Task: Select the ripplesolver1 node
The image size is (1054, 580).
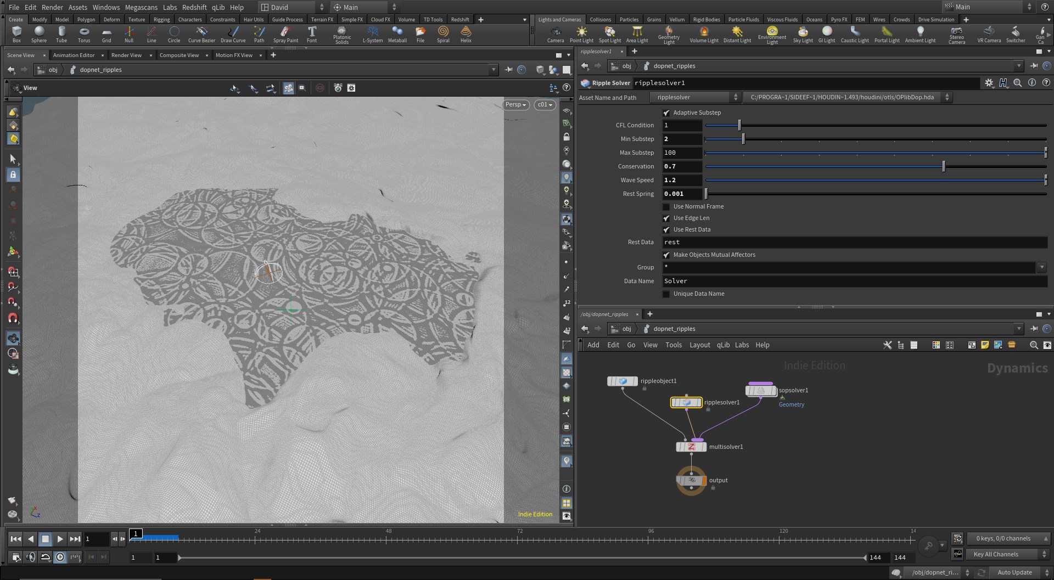Action: (686, 403)
